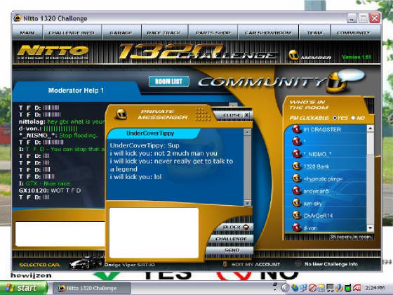Click helmet icon beside ChArGeR14
The image size is (393, 295).
297,215
